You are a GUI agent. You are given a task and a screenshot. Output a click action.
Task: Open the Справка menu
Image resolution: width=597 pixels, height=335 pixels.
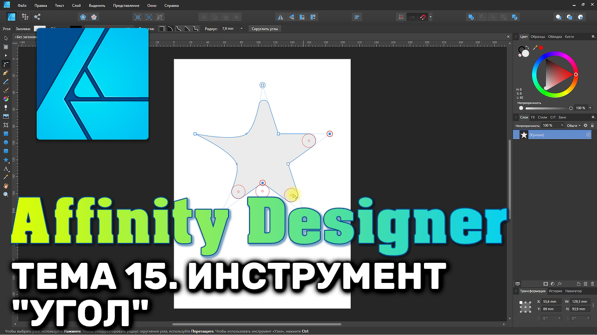[172, 6]
